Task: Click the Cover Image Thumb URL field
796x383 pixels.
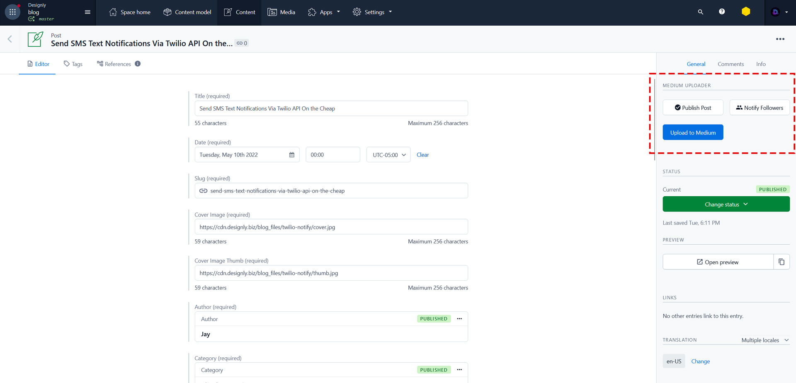Action: (x=331, y=273)
